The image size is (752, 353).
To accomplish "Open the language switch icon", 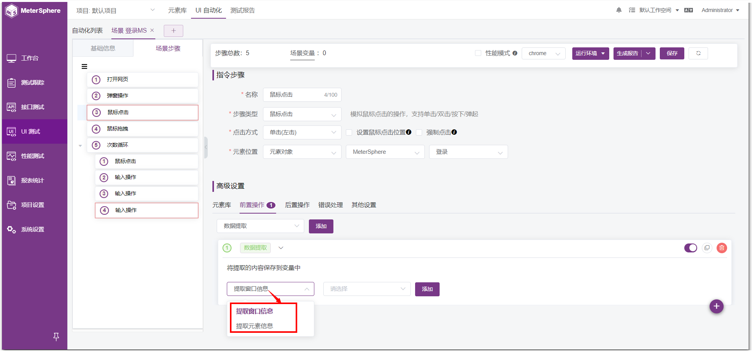I will coord(689,10).
